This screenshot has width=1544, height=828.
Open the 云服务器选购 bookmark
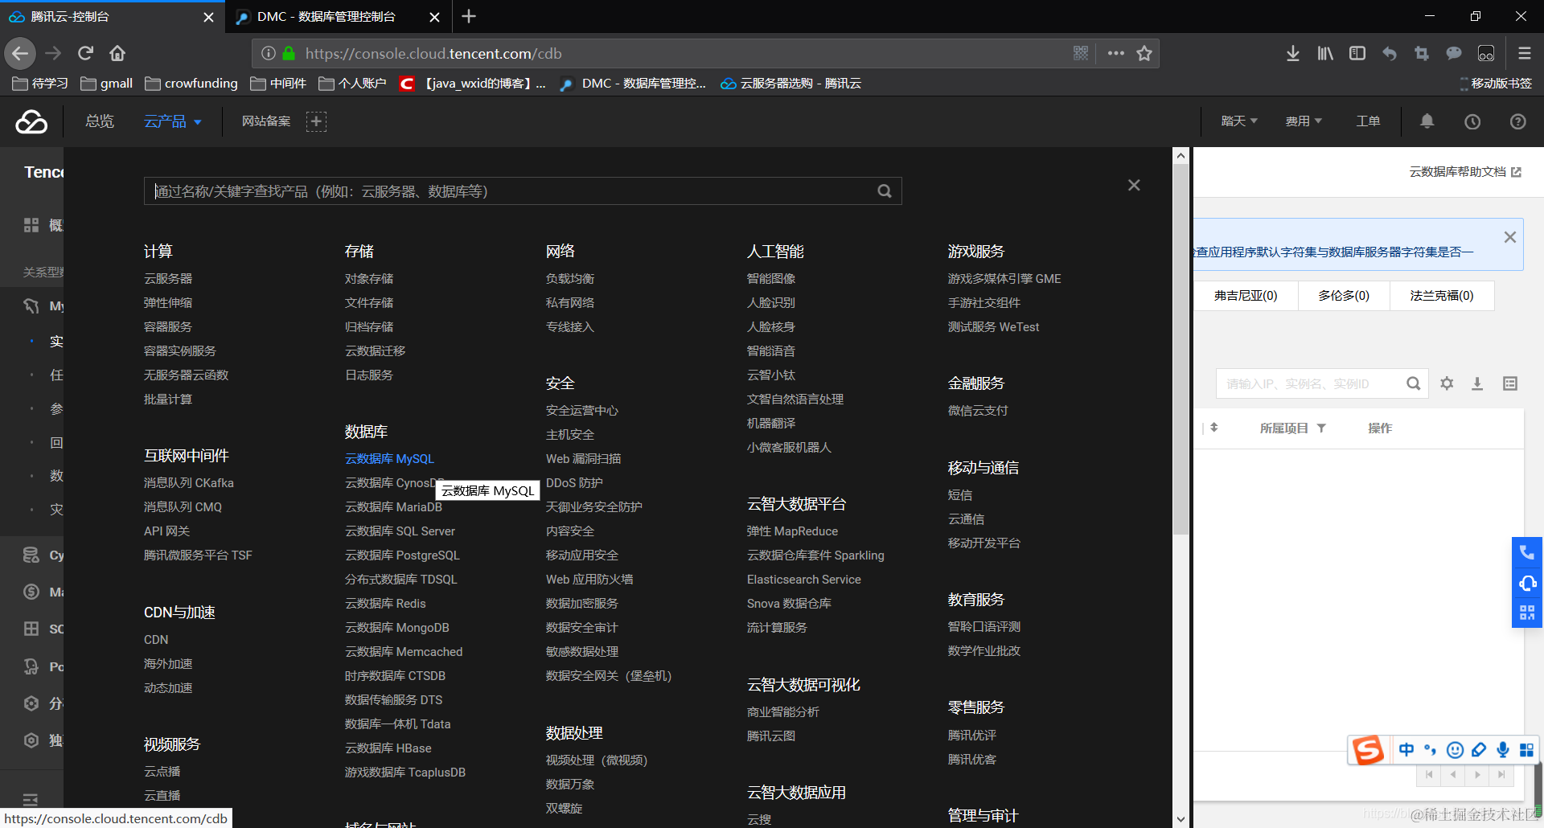click(791, 84)
